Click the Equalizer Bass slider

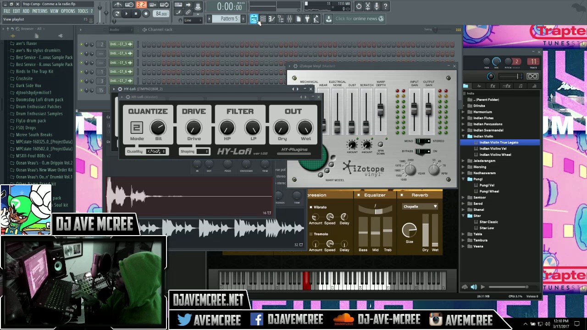tap(363, 231)
